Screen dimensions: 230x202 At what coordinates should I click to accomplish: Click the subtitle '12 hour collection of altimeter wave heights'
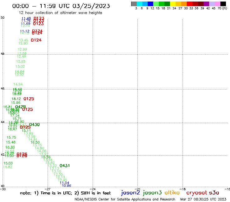[60, 13]
